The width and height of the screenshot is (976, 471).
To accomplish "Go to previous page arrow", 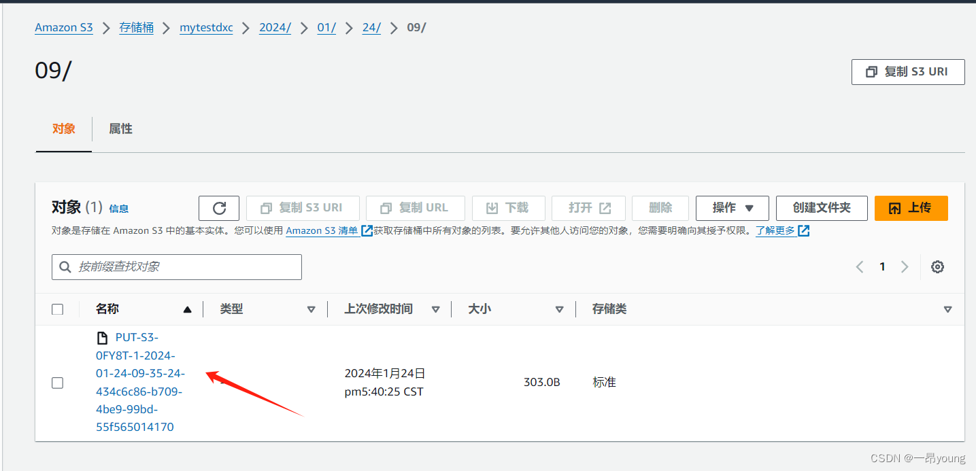I will (860, 267).
